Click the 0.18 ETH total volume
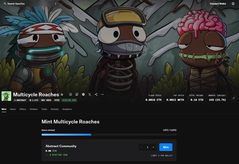Image resolution: width=239 pixels, height=164 pixels. (x=197, y=100)
